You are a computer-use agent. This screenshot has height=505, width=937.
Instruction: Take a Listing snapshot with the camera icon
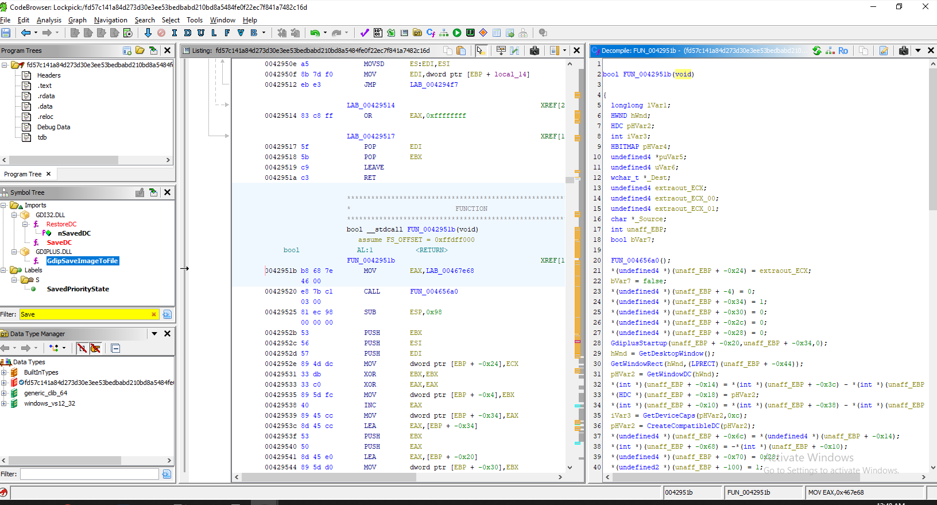click(535, 51)
